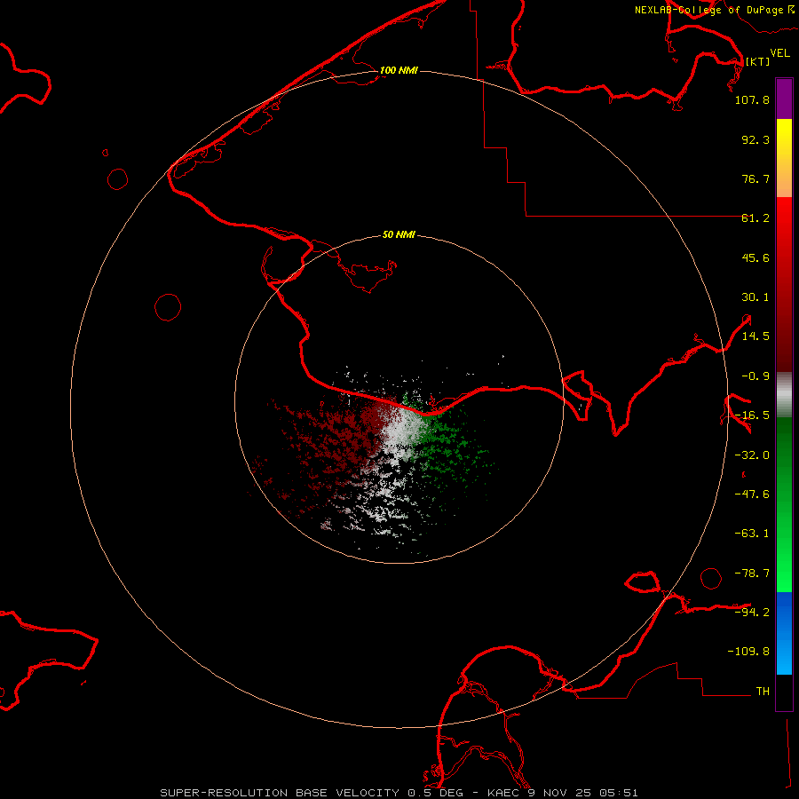799x799 pixels.
Task: Click the -78.7 legend value
Action: 752,574
